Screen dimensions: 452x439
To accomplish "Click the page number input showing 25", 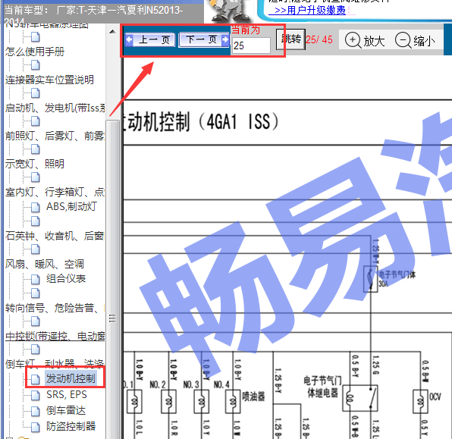I will point(251,45).
